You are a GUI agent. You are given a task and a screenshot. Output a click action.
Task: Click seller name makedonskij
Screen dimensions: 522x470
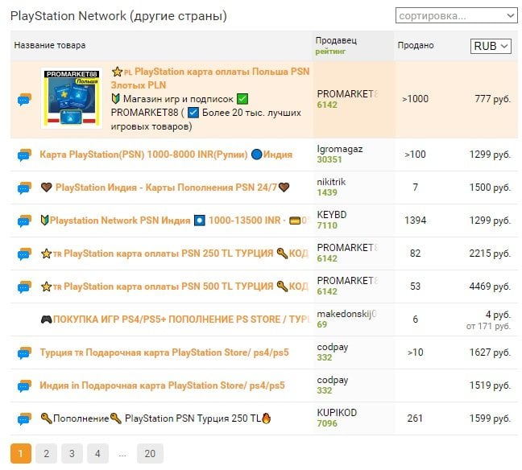(346, 314)
